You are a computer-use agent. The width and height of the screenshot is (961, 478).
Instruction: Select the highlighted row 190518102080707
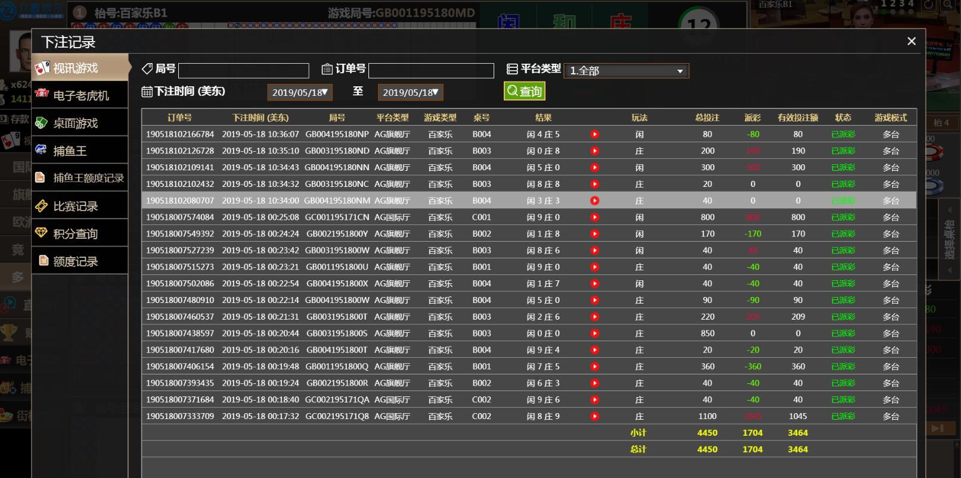point(179,201)
